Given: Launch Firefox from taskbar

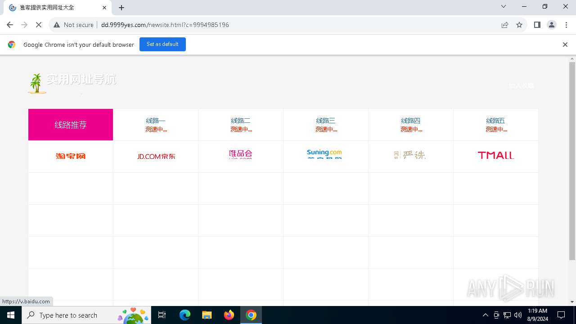Looking at the screenshot, I should (229, 315).
